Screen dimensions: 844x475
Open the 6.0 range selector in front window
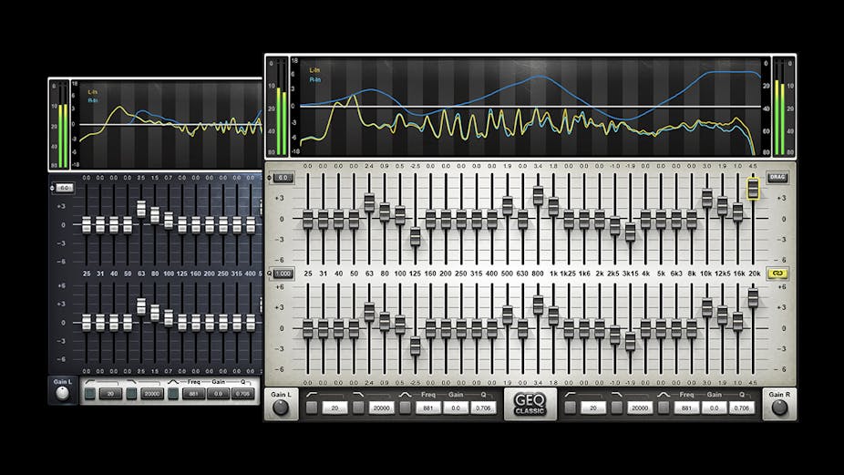pyautogui.click(x=283, y=178)
